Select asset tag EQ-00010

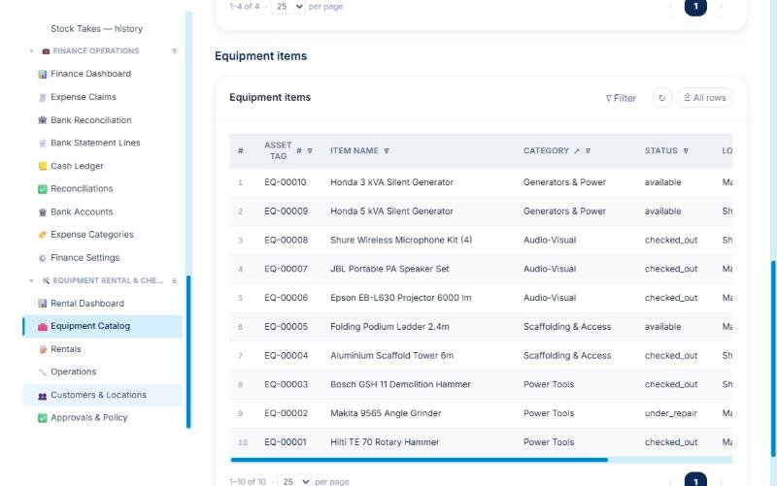285,182
